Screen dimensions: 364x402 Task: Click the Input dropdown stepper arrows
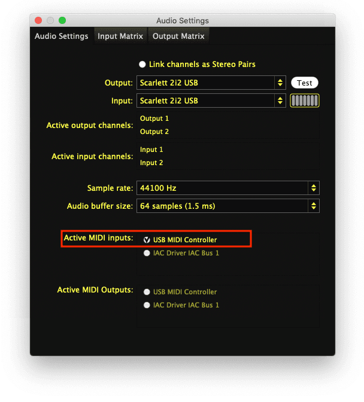(x=280, y=100)
